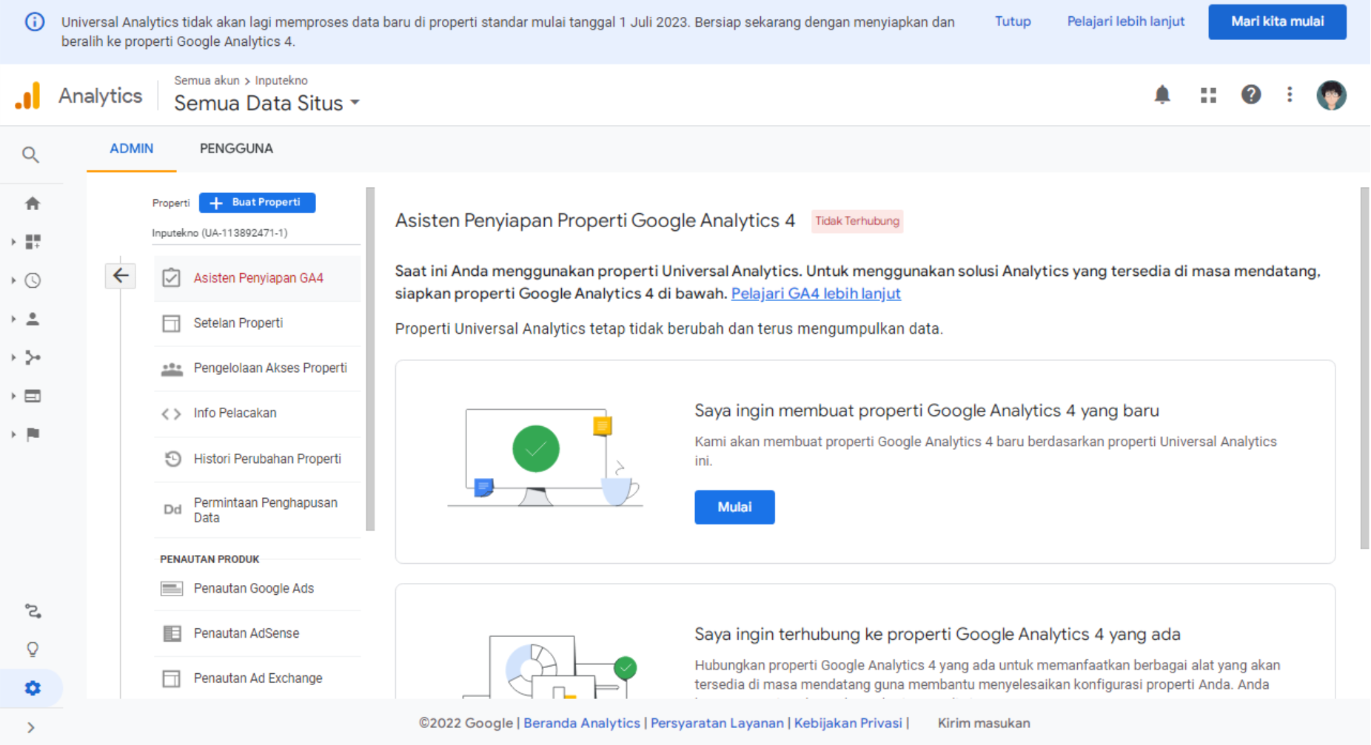Click the Analytics logo icon
This screenshot has height=745, width=1371.
(x=28, y=96)
